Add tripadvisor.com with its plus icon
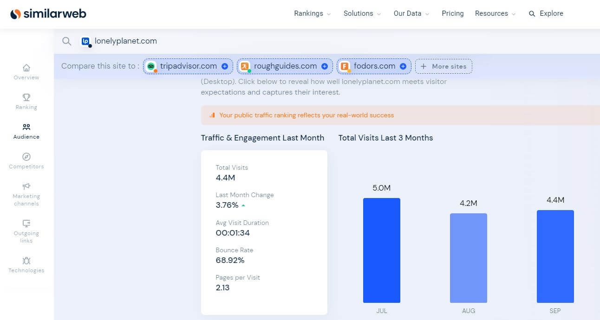Image resolution: width=600 pixels, height=320 pixels. (x=225, y=66)
